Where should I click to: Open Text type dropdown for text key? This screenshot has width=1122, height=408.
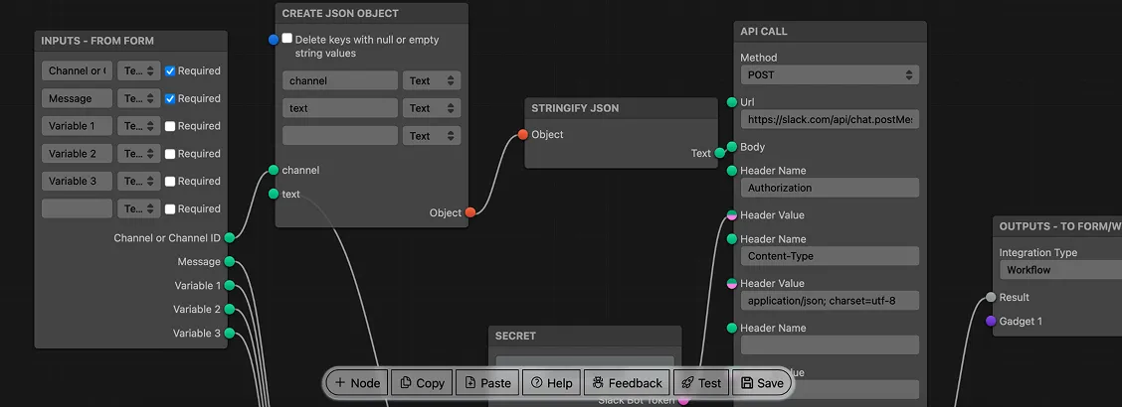(x=432, y=108)
